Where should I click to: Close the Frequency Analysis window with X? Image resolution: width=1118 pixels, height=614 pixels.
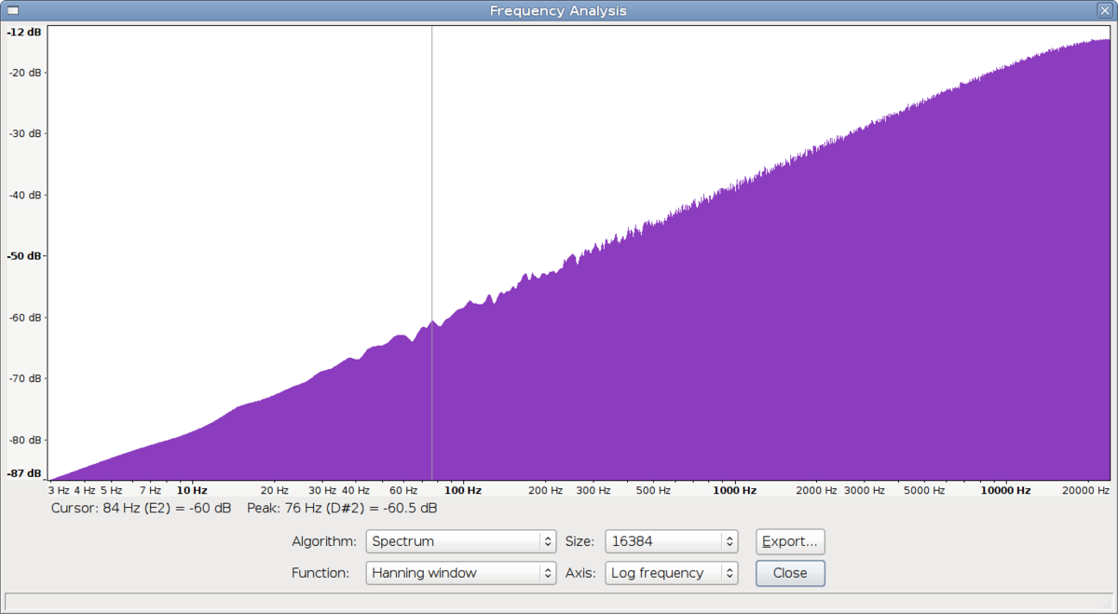coord(1104,10)
